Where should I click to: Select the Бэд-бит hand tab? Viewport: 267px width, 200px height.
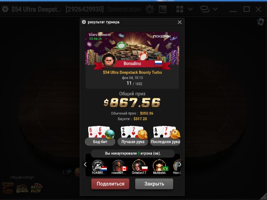click(x=100, y=142)
